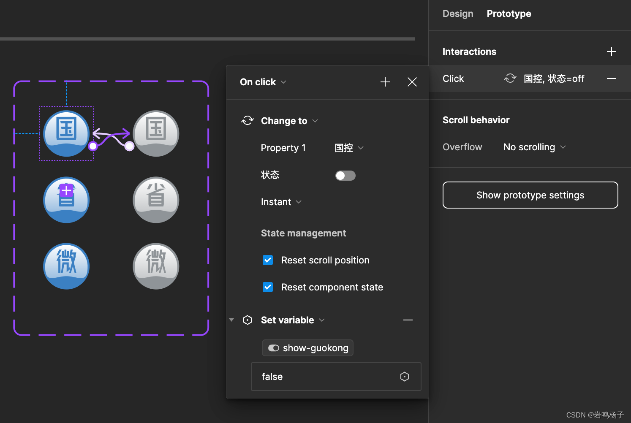
Task: Select the blue 国 component variant
Action: (x=66, y=133)
